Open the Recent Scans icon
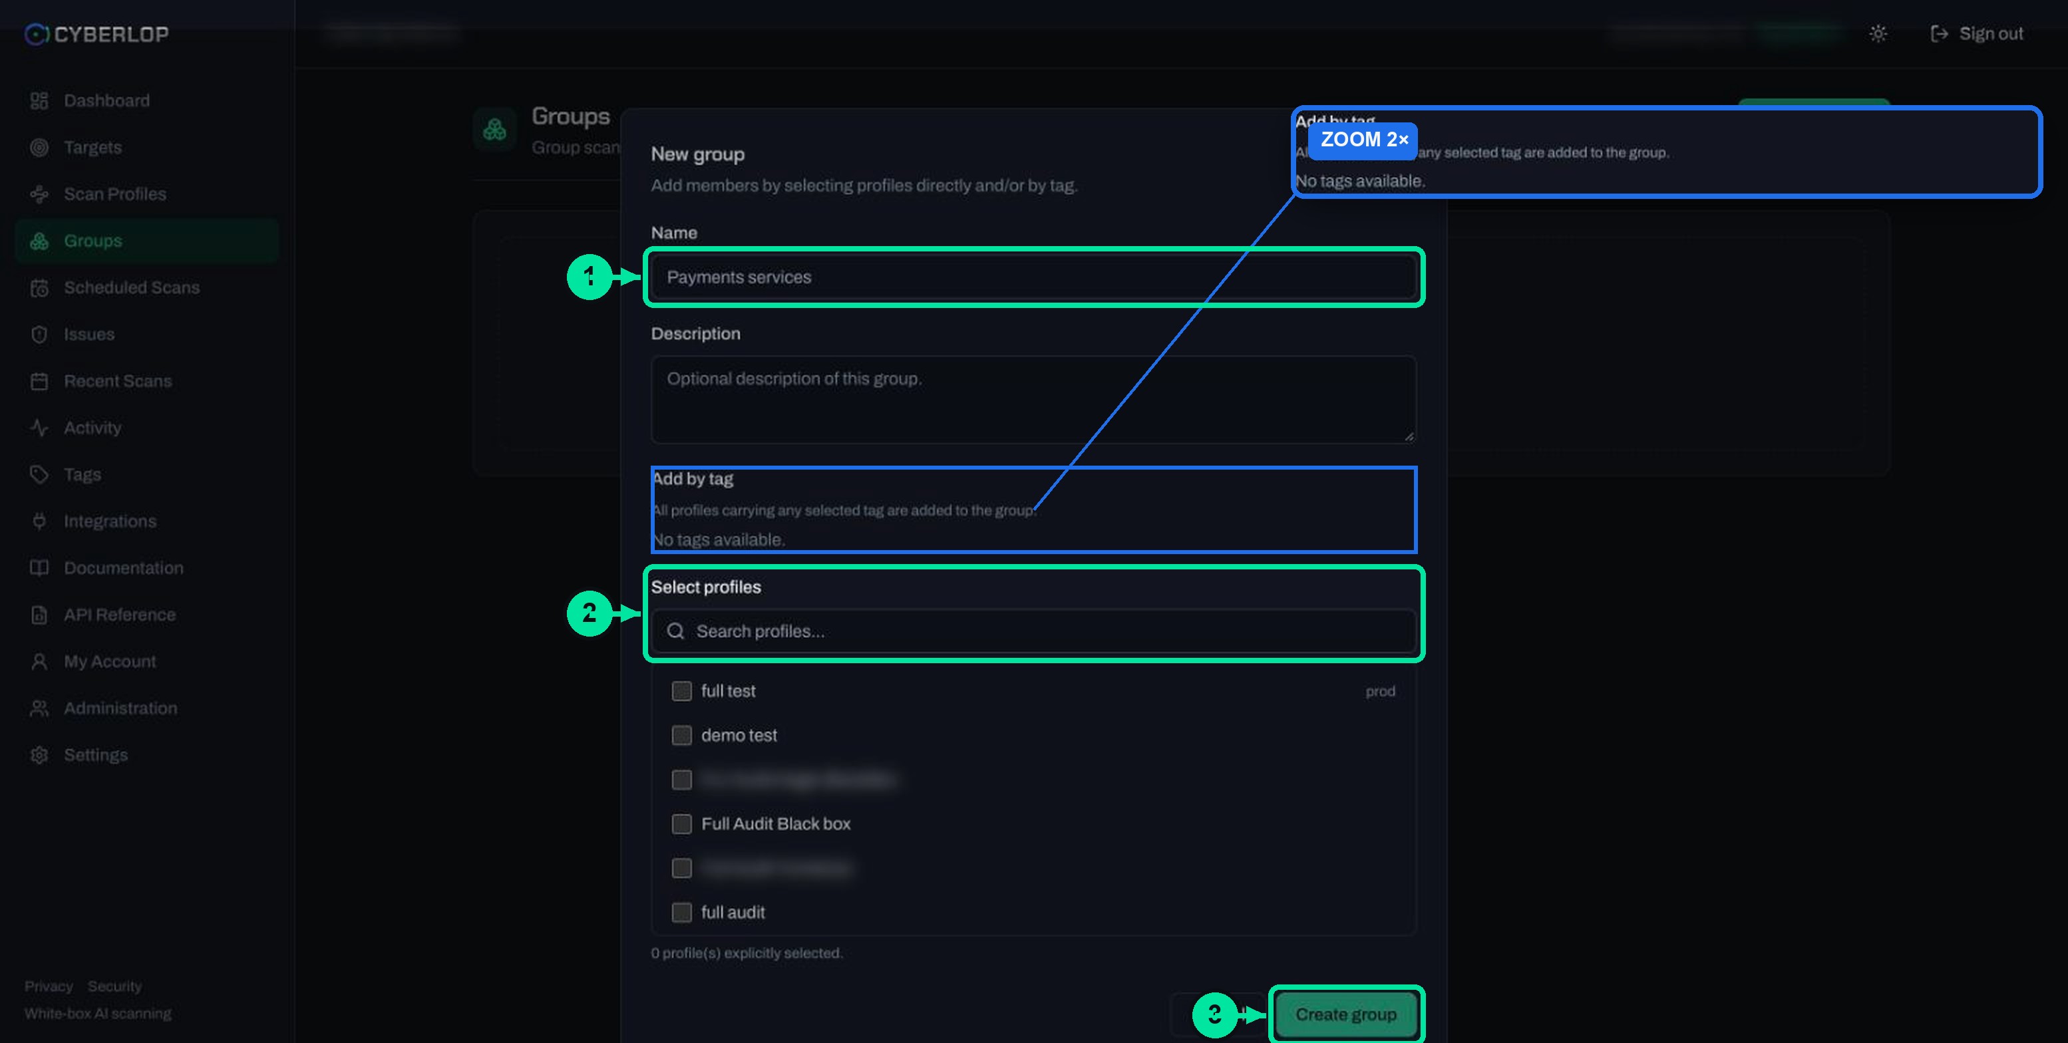Viewport: 2068px width, 1043px height. [x=39, y=381]
